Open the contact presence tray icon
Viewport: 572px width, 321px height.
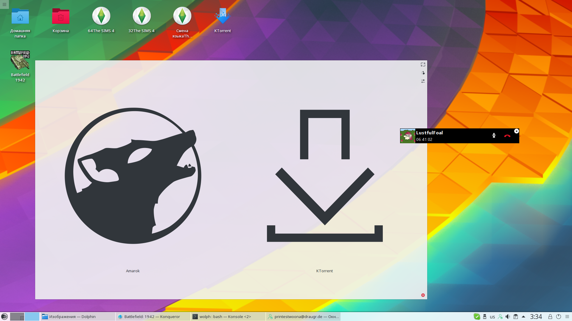coord(500,317)
